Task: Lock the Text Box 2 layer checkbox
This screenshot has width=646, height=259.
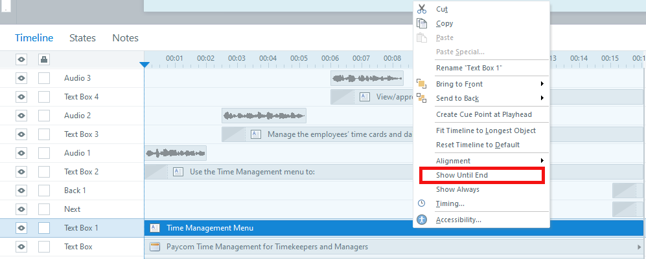Action: coord(44,172)
